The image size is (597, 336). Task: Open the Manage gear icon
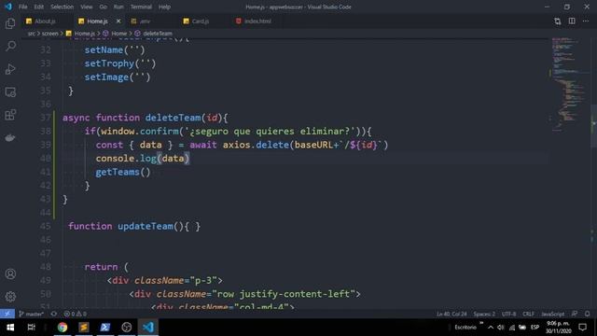[x=10, y=297]
